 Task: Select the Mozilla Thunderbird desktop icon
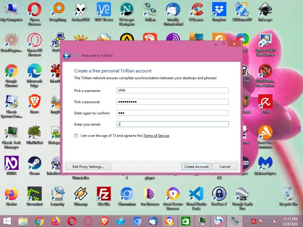173,14
